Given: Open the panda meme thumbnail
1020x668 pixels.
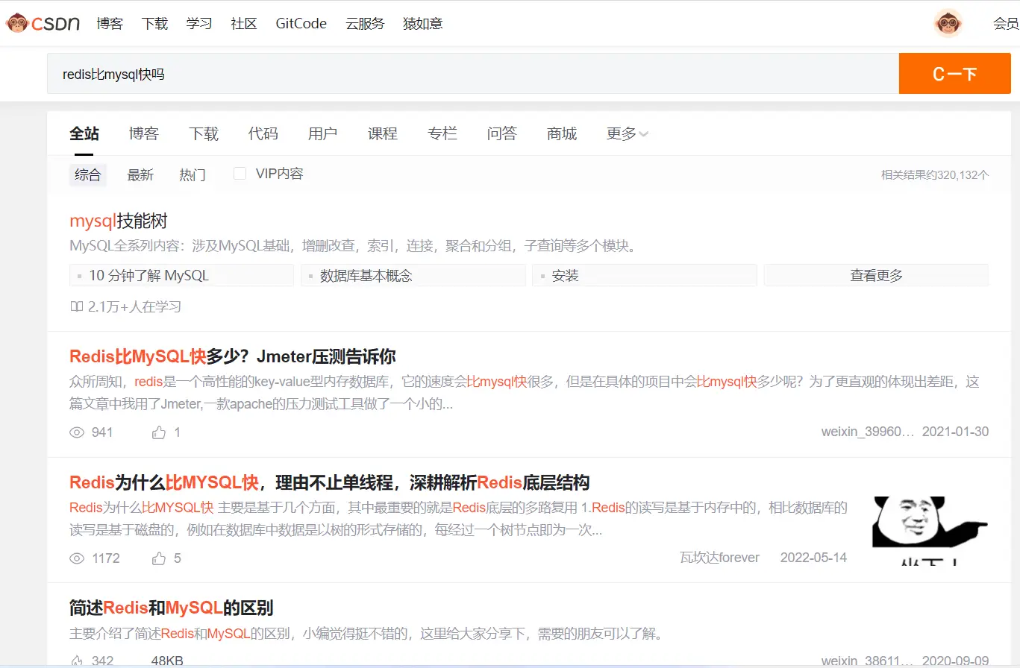Looking at the screenshot, I should (x=930, y=530).
